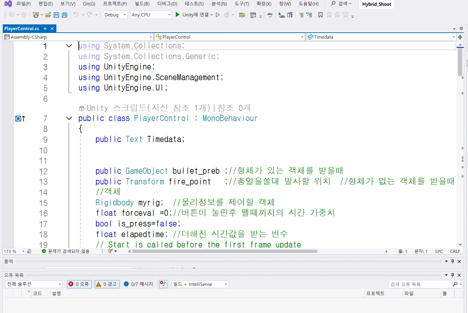Collapse the PlayerControl class with its chevron

point(69,119)
